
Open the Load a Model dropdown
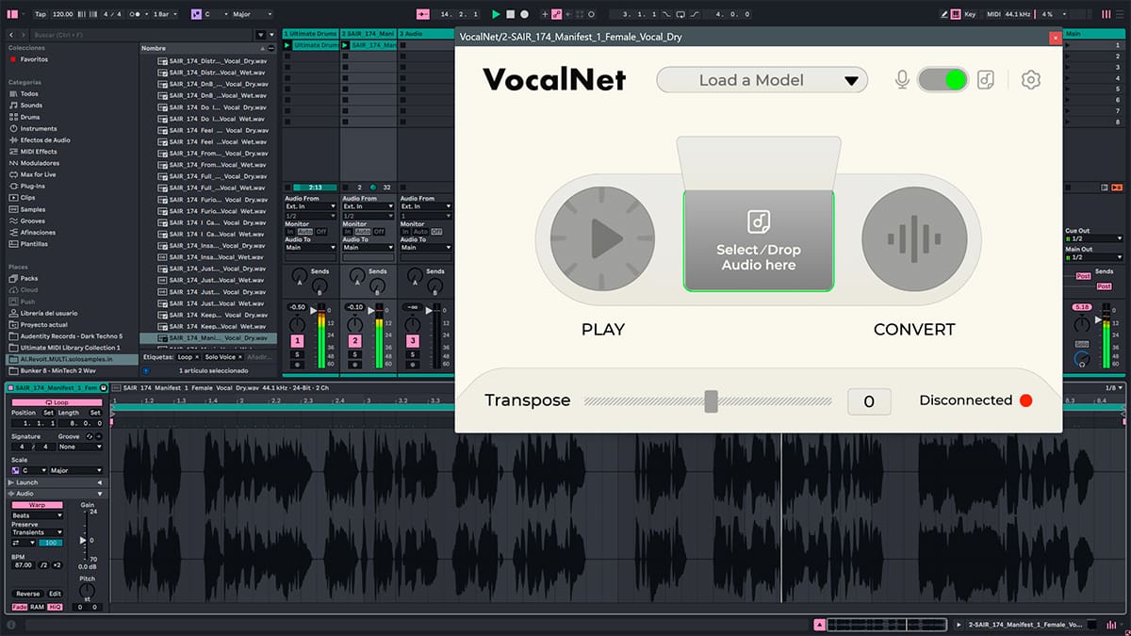tap(762, 80)
